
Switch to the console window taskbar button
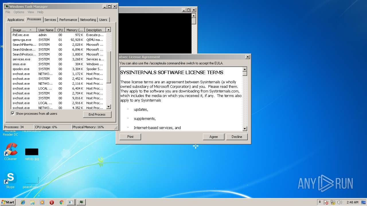pos(71,202)
